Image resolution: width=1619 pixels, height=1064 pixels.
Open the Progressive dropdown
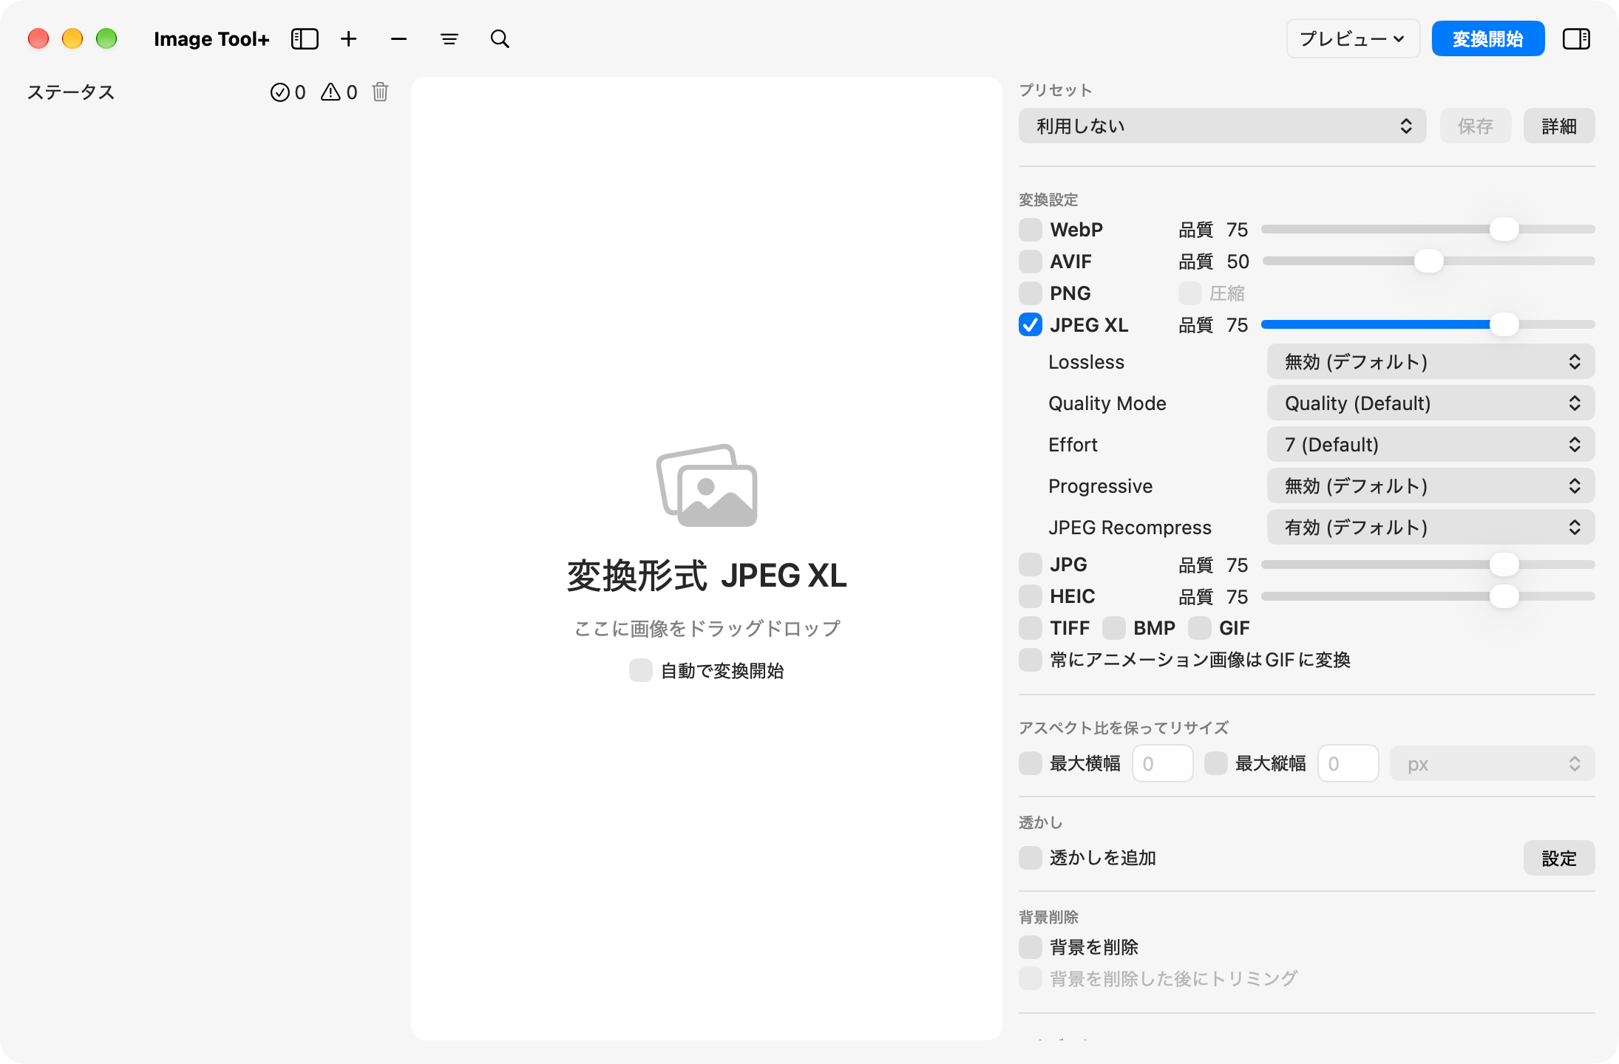tap(1430, 486)
